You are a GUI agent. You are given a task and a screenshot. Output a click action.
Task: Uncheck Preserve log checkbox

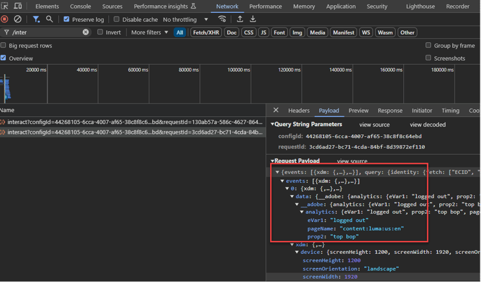pos(67,20)
